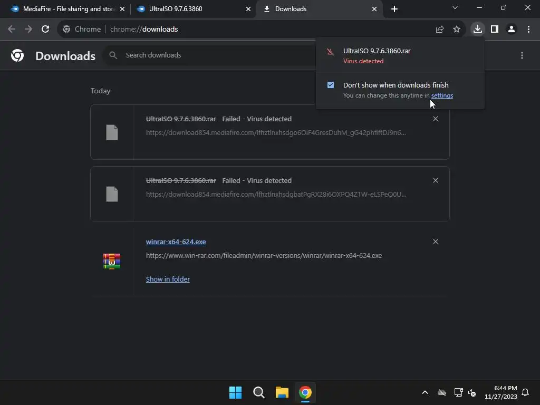Open a new tab with plus button
Screen dimensions: 540x405
[x=394, y=9]
